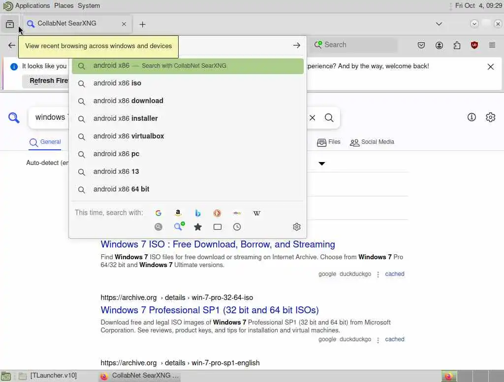The width and height of the screenshot is (504, 382).
Task: Open search settings gear in dropdown
Action: [x=297, y=227]
